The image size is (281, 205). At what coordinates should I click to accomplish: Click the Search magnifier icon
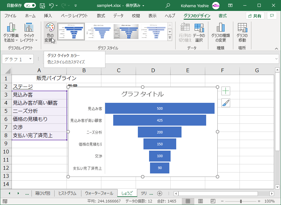click(x=168, y=6)
